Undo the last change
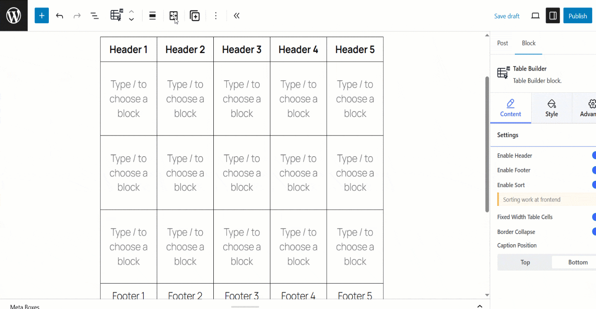The width and height of the screenshot is (596, 309). point(59,15)
